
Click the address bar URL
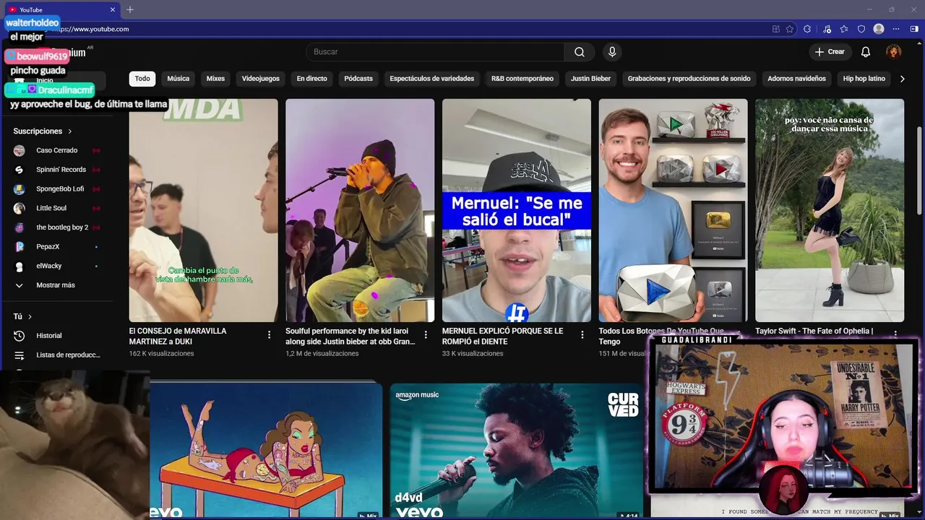pos(91,29)
